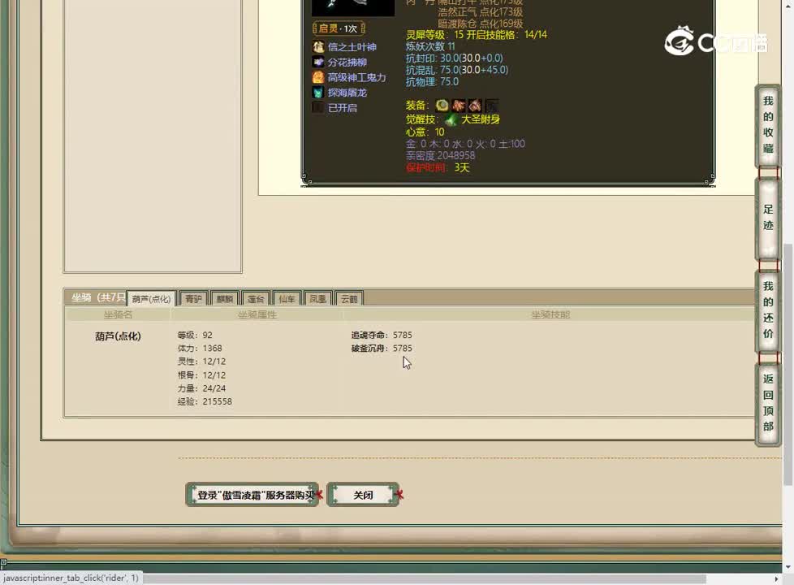794x585 pixels.
Task: Click the 大圣附身 text
Action: click(x=480, y=119)
